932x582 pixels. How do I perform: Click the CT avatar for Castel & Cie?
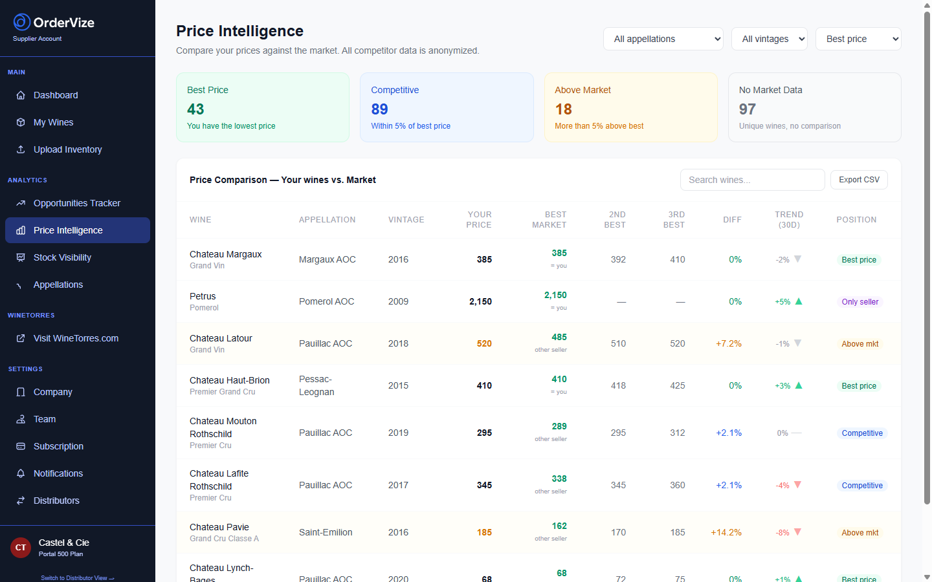click(21, 548)
